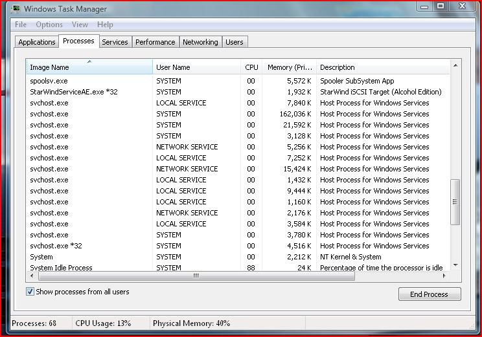This screenshot has width=482, height=337.
Task: Select svchost.exe using 7,840 K memory
Action: (x=238, y=103)
